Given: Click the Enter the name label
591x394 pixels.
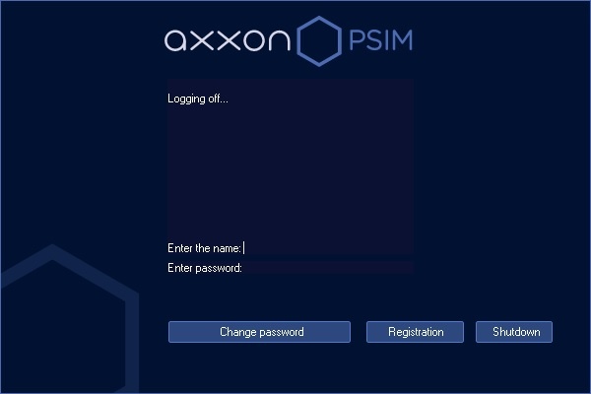Looking at the screenshot, I should pos(204,248).
